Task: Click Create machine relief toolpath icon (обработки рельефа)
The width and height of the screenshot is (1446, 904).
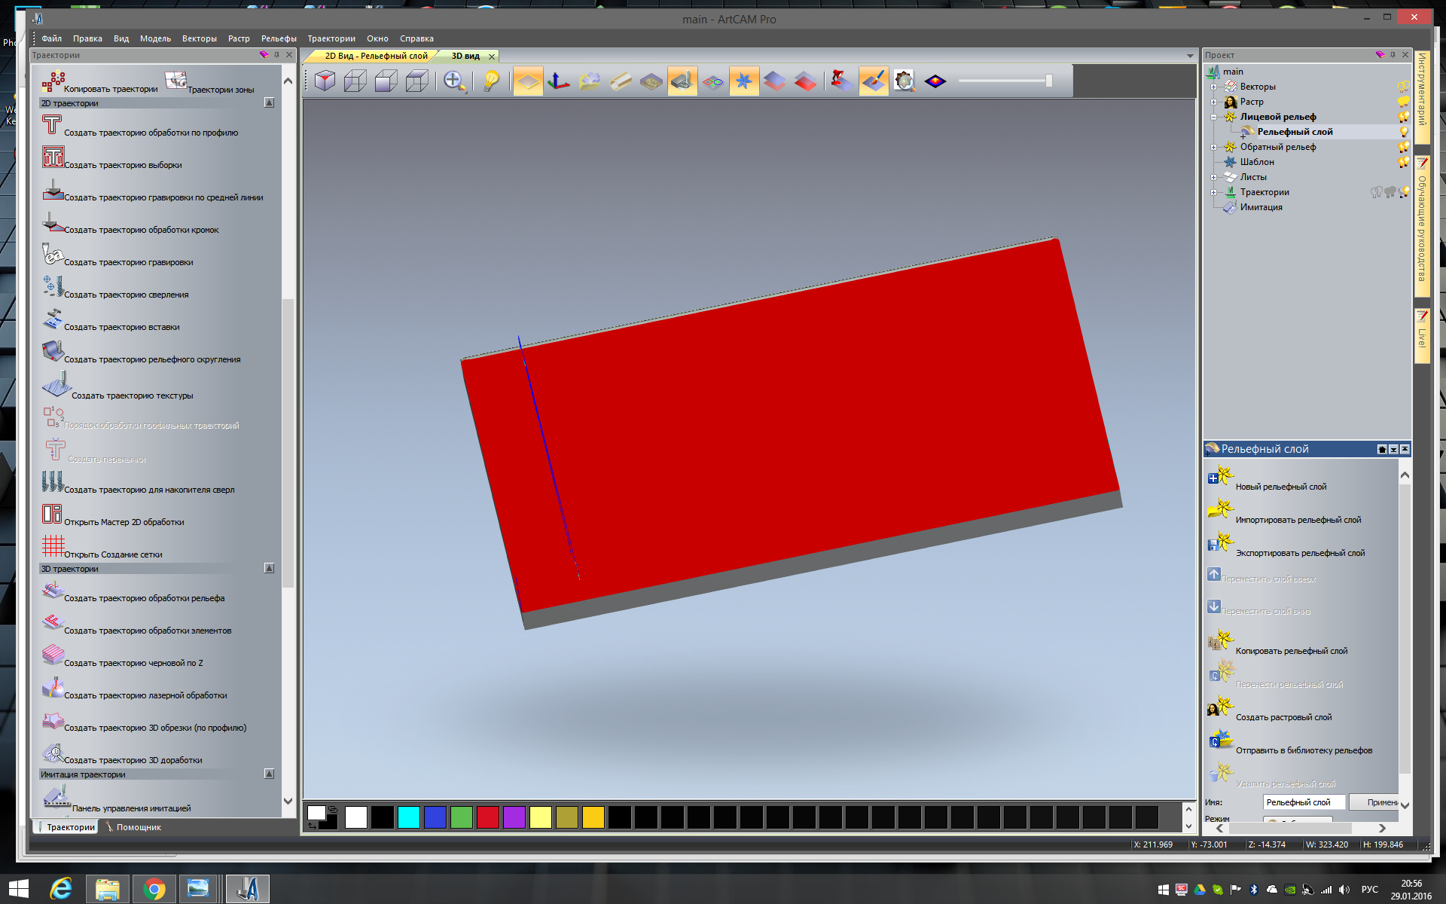Action: coord(52,591)
